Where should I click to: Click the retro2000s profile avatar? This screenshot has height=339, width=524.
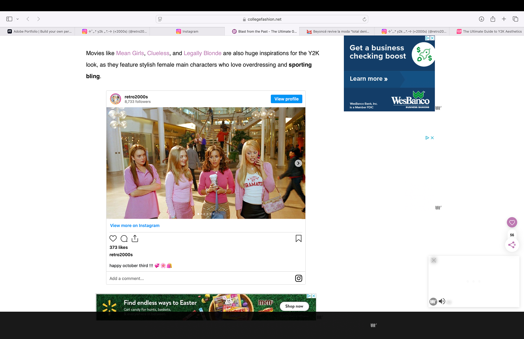115,99
